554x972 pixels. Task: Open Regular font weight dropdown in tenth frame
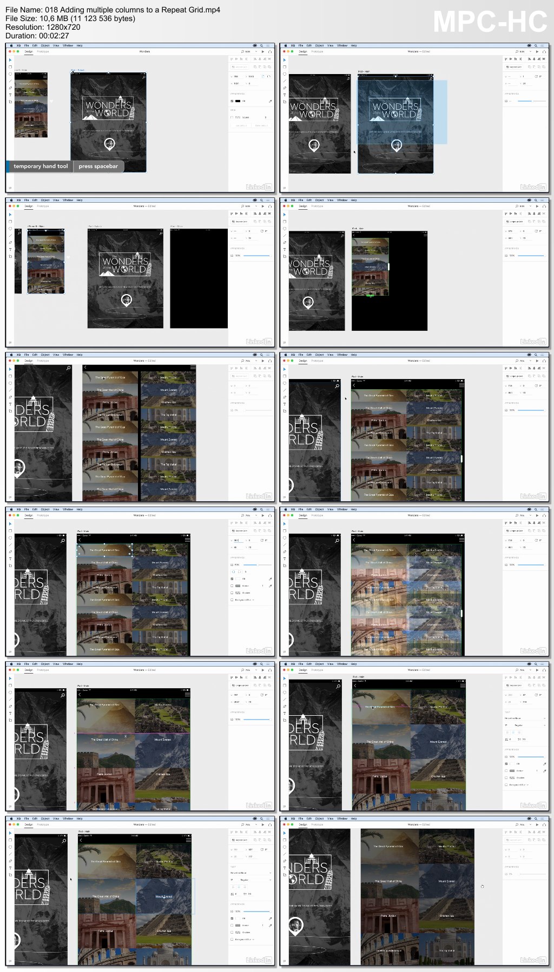[x=529, y=725]
